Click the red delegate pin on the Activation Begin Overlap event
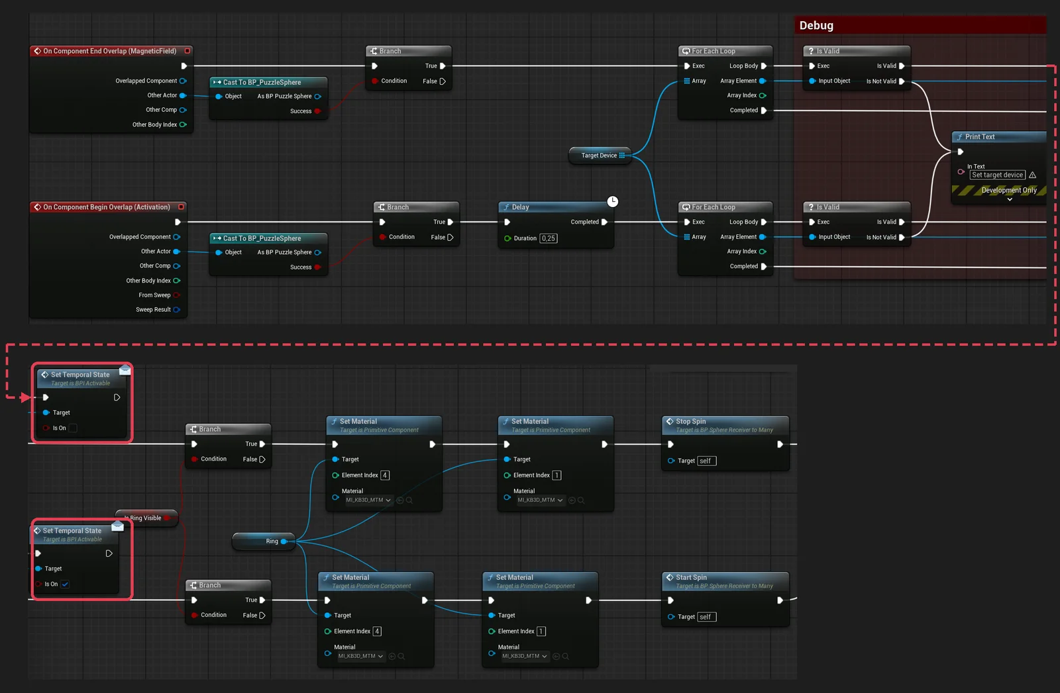Image resolution: width=1060 pixels, height=693 pixels. click(x=181, y=207)
